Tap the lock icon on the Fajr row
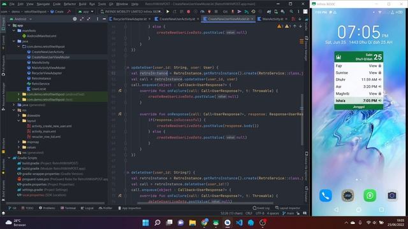 pyautogui.click(x=380, y=66)
